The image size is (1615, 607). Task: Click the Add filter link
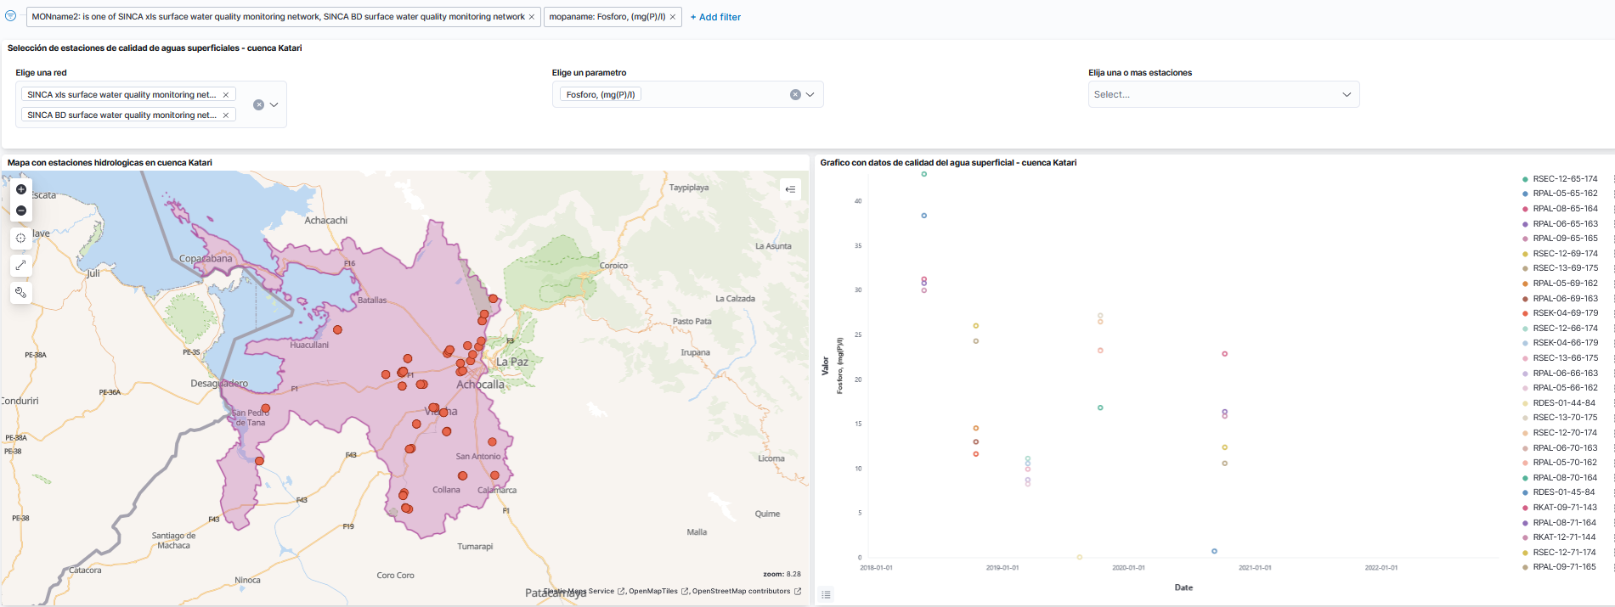tap(715, 17)
